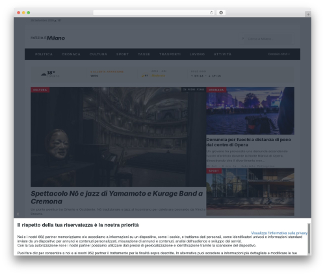Click the 'In primo piano' label

pos(194,90)
